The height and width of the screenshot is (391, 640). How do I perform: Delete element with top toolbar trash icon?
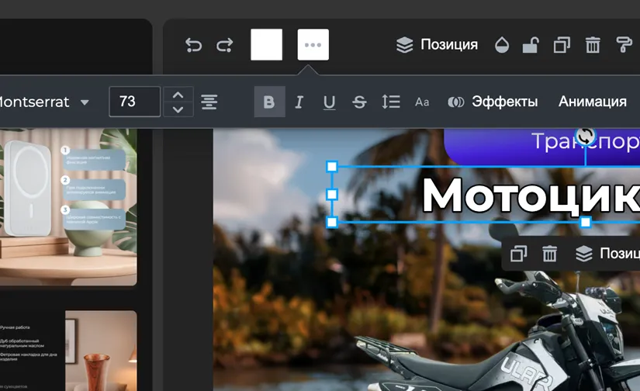(x=593, y=45)
